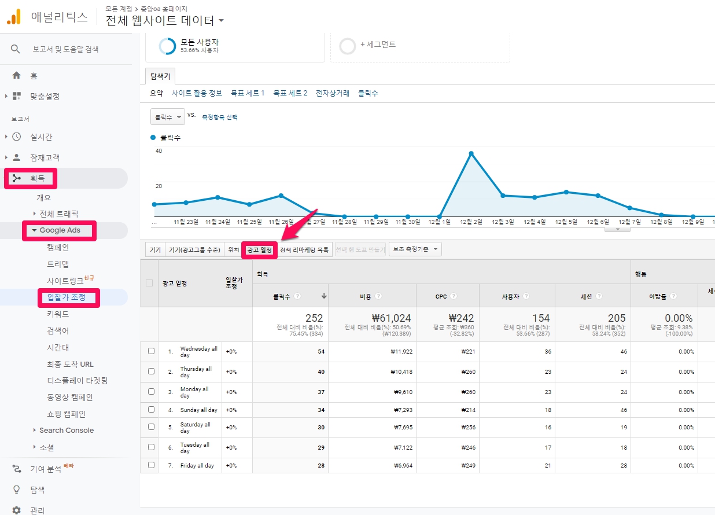715x515 pixels.
Task: Open the 클릭수 metric dropdown
Action: click(x=167, y=117)
